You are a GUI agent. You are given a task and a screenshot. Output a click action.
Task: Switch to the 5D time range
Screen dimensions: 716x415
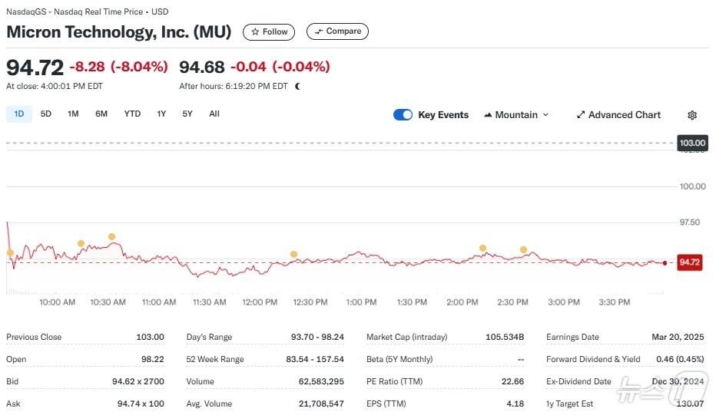tap(46, 114)
